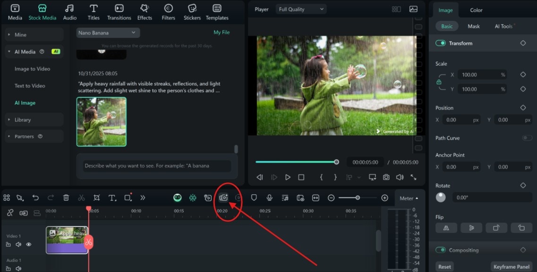Switch to the Color tab
Screen dimensions: 537x272
coord(476,9)
